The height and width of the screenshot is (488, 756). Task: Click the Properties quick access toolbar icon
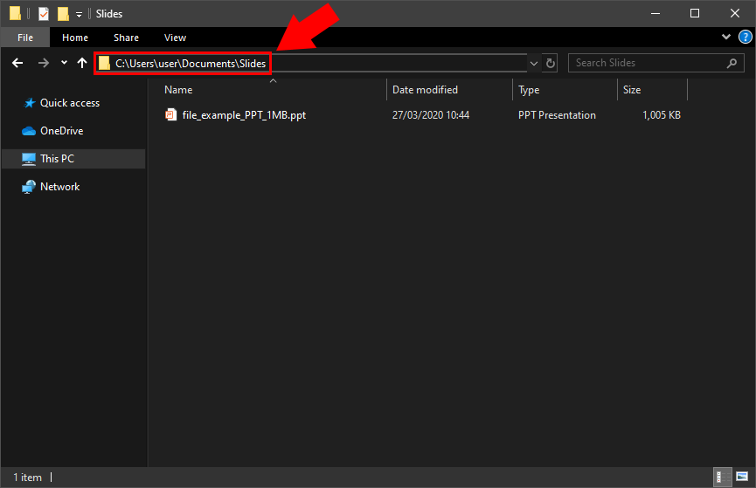tap(44, 13)
